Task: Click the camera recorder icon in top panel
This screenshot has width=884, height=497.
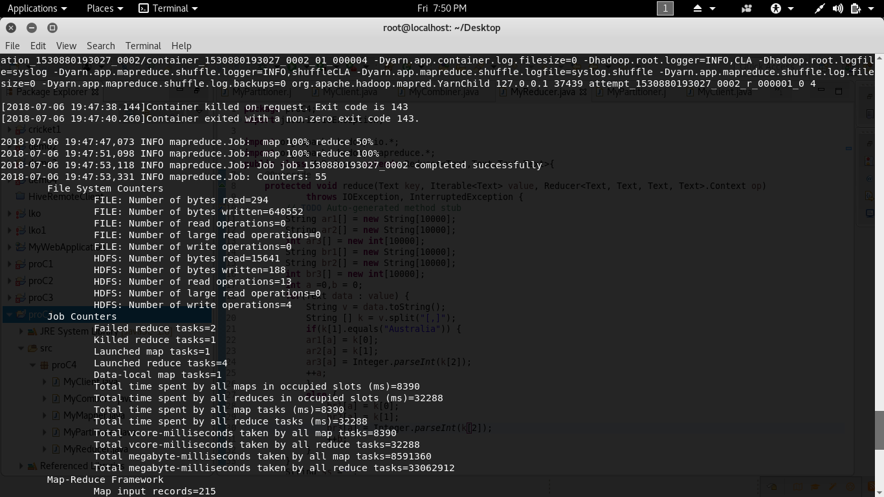Action: pyautogui.click(x=747, y=8)
